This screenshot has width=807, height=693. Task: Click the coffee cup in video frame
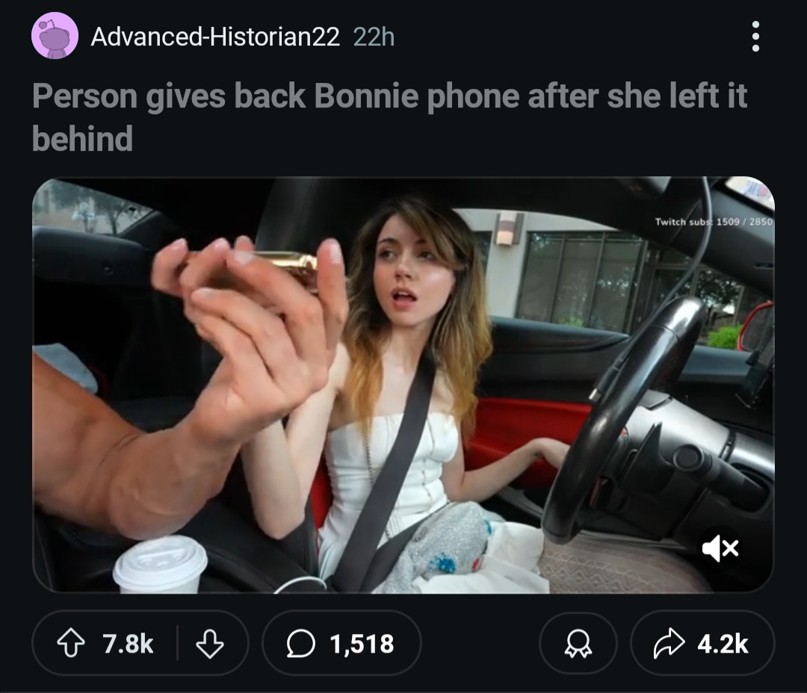[160, 564]
